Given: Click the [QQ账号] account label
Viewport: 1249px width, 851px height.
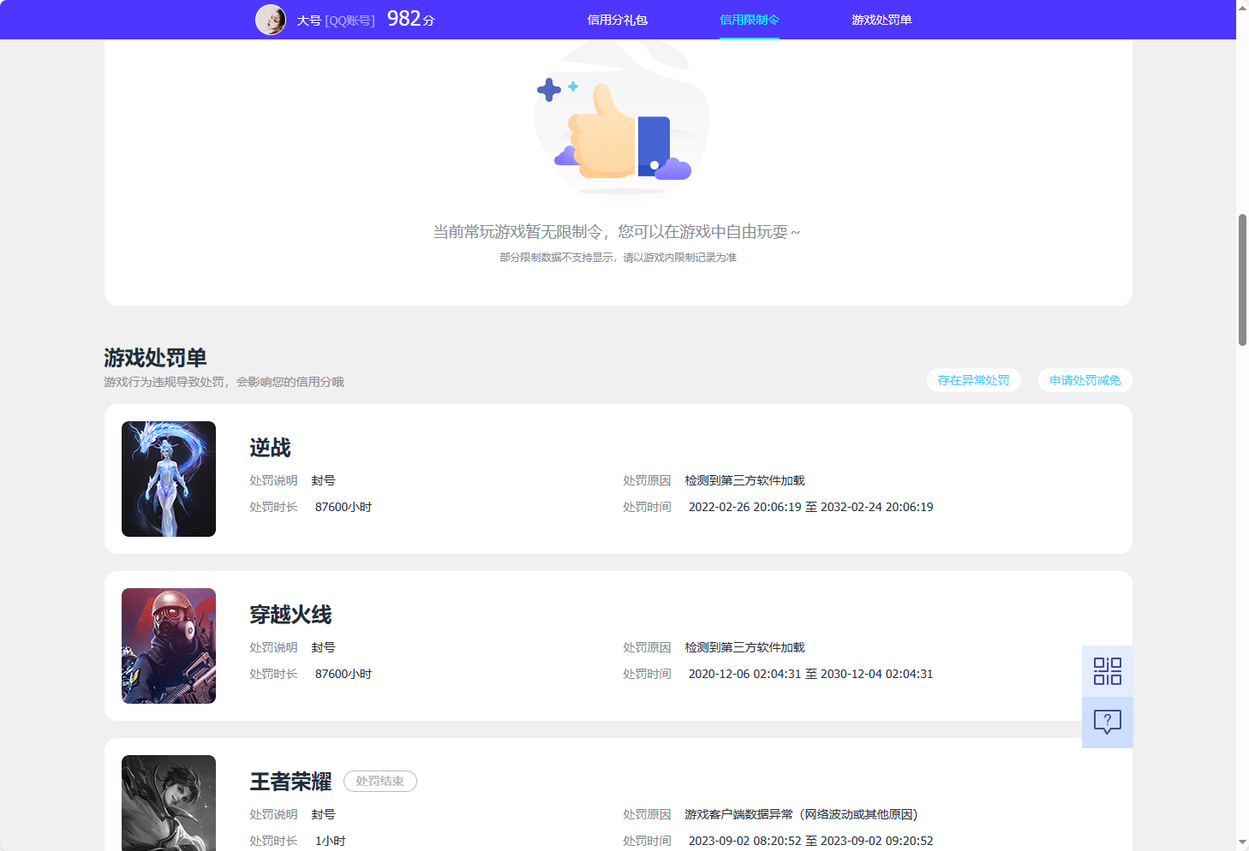Looking at the screenshot, I should point(350,19).
